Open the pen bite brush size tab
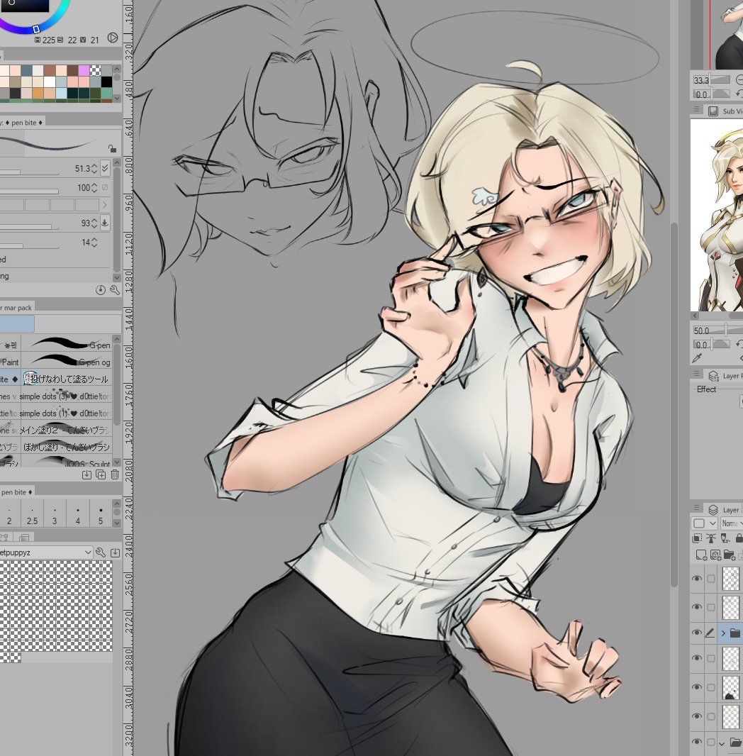Screen dimensions: 743x756 16,491
